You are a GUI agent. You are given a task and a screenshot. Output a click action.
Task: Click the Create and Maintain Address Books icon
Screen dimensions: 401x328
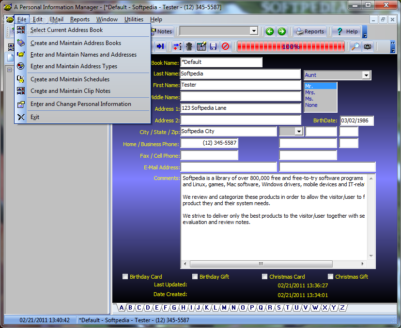21,43
